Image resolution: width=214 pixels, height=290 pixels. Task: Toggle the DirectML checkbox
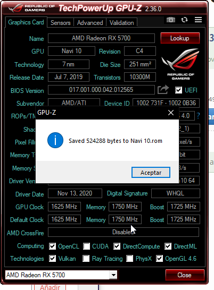168,246
